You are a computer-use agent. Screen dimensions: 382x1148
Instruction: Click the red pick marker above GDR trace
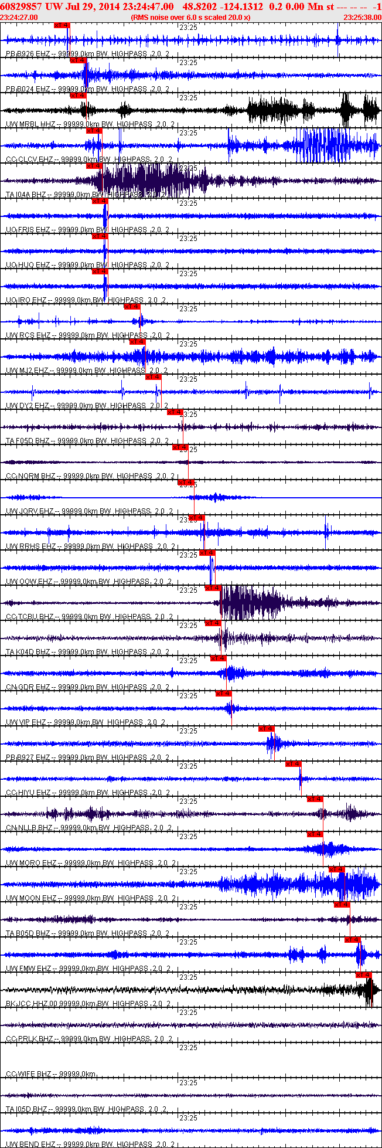(219, 658)
